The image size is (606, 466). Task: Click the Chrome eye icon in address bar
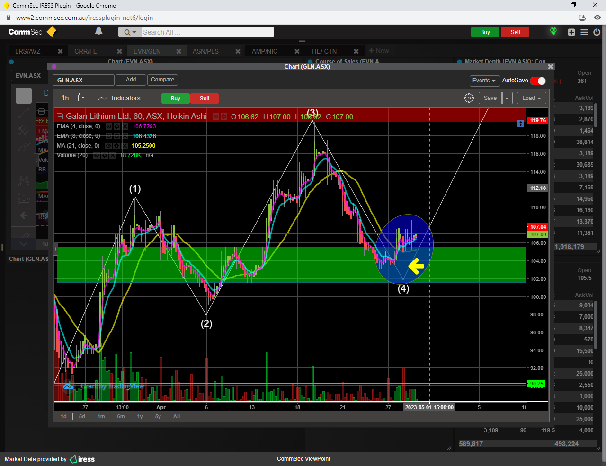tap(597, 18)
